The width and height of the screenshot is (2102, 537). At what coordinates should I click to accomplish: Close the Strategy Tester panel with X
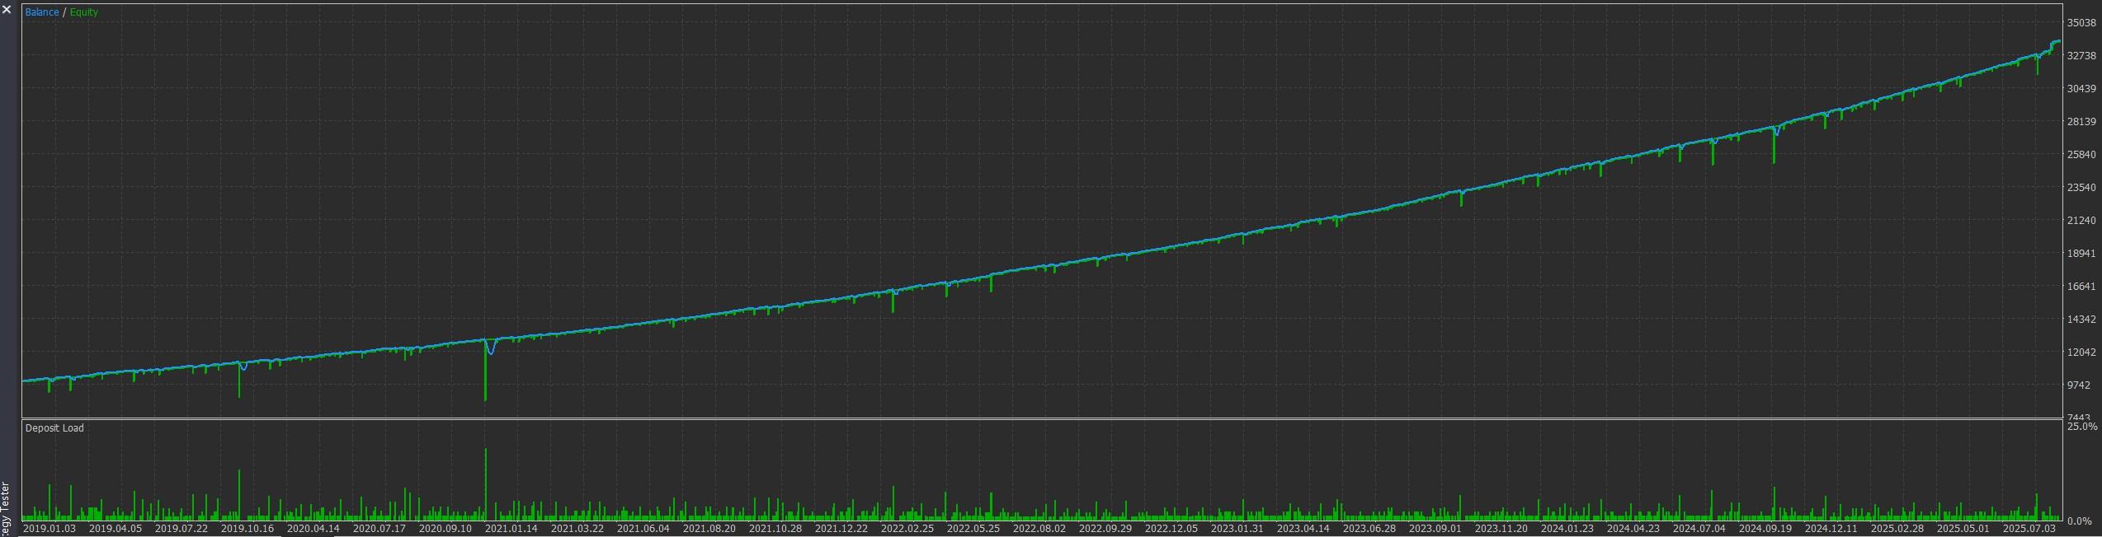[x=7, y=10]
